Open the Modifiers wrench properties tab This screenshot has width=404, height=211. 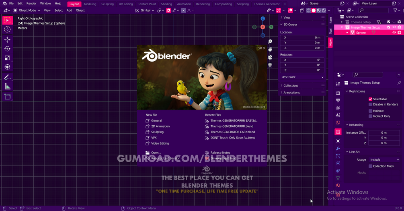338,149
